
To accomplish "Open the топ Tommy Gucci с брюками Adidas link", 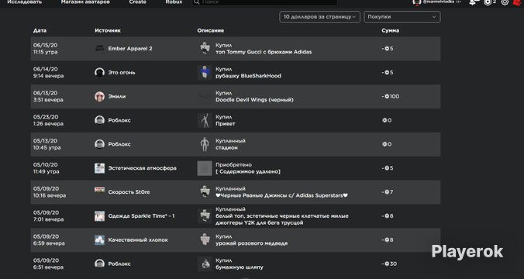I will point(264,52).
